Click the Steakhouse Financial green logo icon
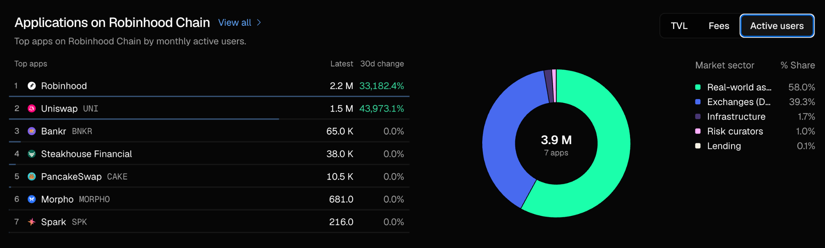Image resolution: width=825 pixels, height=248 pixels. click(x=32, y=154)
